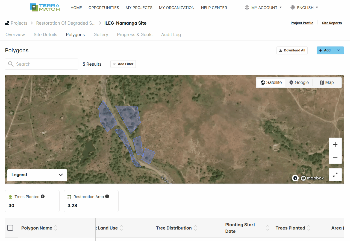The image size is (350, 241).
Task: Click the Trees Planted tree icon
Action: (11, 197)
